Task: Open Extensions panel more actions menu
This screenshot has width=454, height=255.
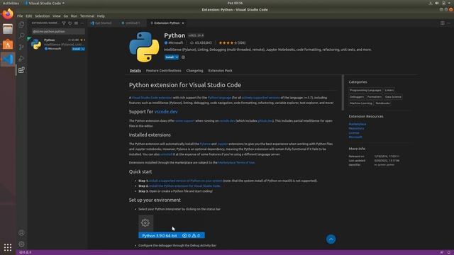Action: (82, 23)
